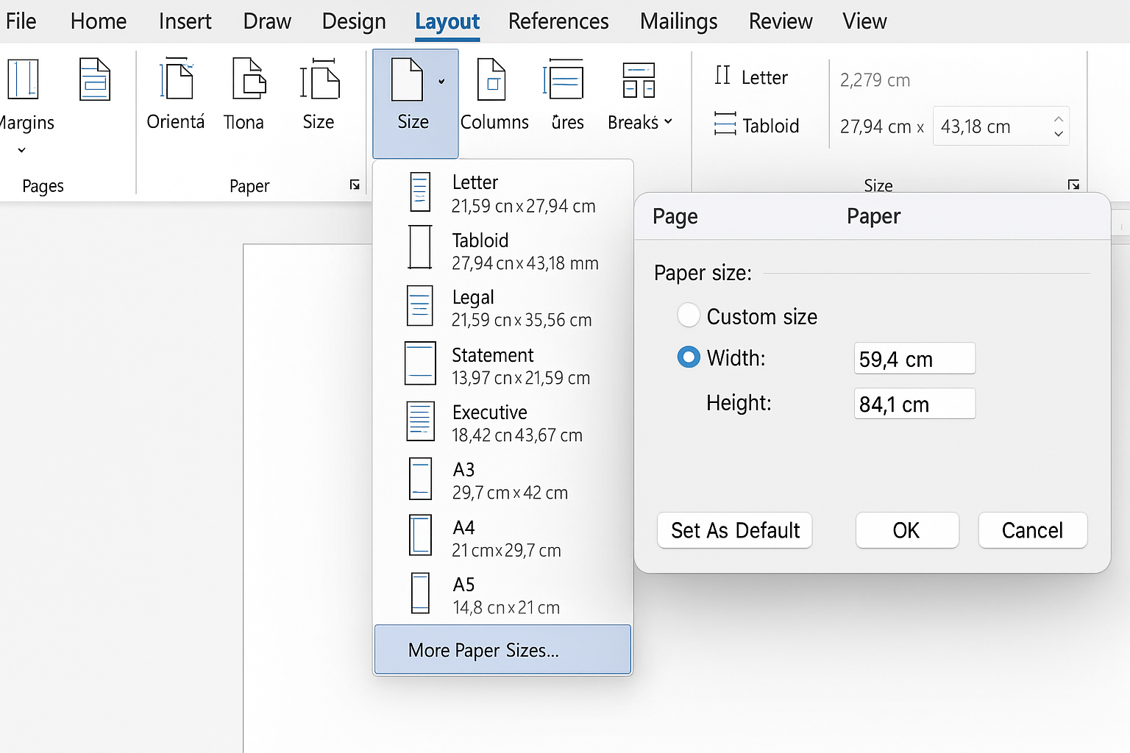Choose A3 paper icon in list

point(421,479)
